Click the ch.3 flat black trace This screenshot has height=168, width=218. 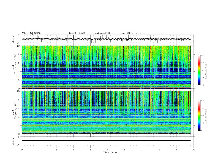106,141
